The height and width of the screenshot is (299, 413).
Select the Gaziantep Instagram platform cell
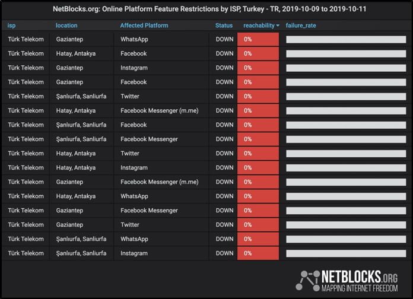pyautogui.click(x=134, y=68)
